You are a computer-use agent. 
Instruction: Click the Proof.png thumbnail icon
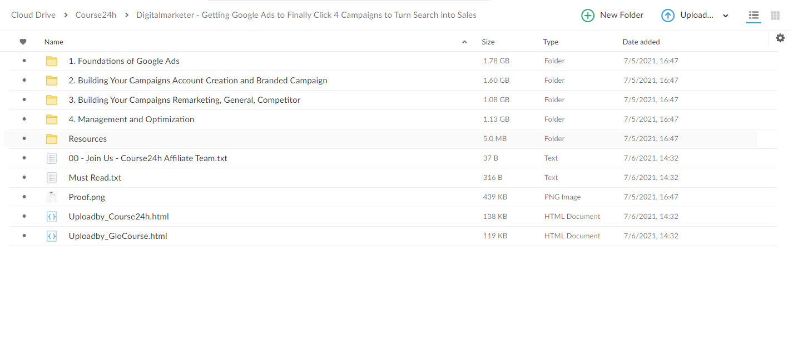(x=52, y=197)
